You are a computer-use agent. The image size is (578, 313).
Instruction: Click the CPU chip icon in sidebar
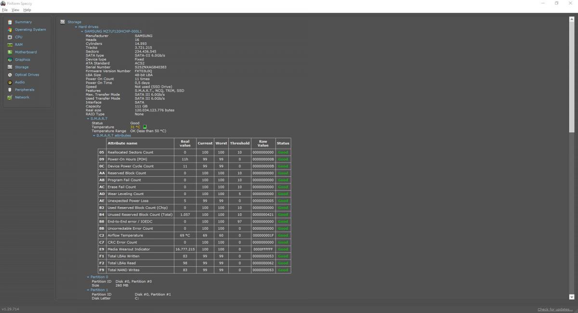pos(10,37)
